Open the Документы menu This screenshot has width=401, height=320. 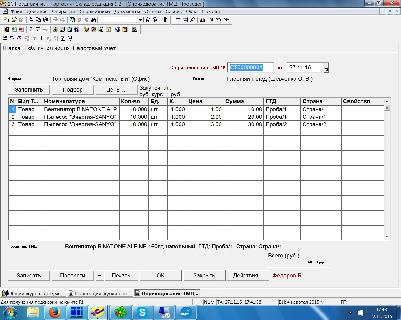coord(127,12)
